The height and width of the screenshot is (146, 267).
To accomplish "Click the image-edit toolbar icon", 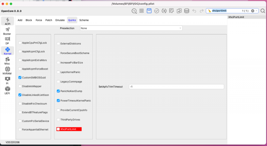I will [172, 11].
